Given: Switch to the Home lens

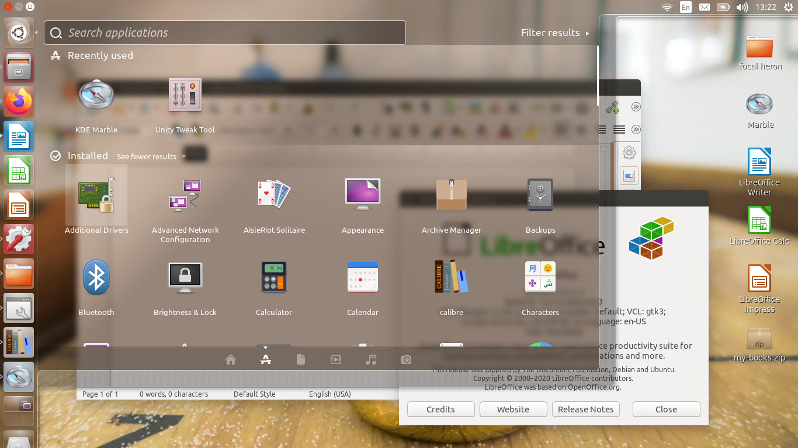Looking at the screenshot, I should pyautogui.click(x=231, y=359).
